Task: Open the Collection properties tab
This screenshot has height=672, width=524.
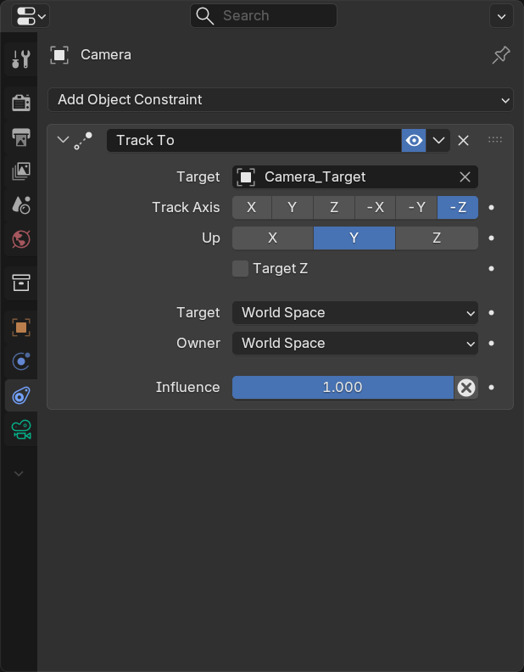Action: coord(21,283)
